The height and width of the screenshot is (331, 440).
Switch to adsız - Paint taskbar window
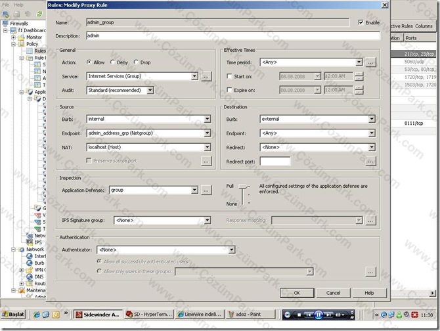pyautogui.click(x=251, y=315)
